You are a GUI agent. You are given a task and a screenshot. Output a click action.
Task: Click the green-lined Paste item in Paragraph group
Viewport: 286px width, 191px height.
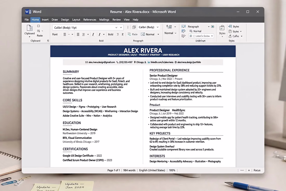coord(133,34)
